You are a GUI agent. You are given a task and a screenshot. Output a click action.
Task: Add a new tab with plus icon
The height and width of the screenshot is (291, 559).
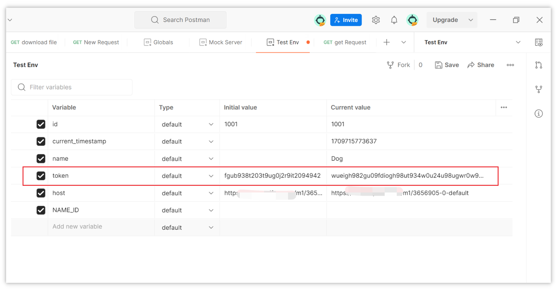point(386,42)
